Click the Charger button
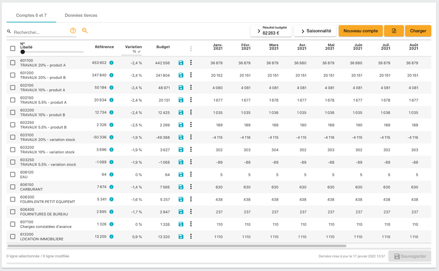 [418, 31]
